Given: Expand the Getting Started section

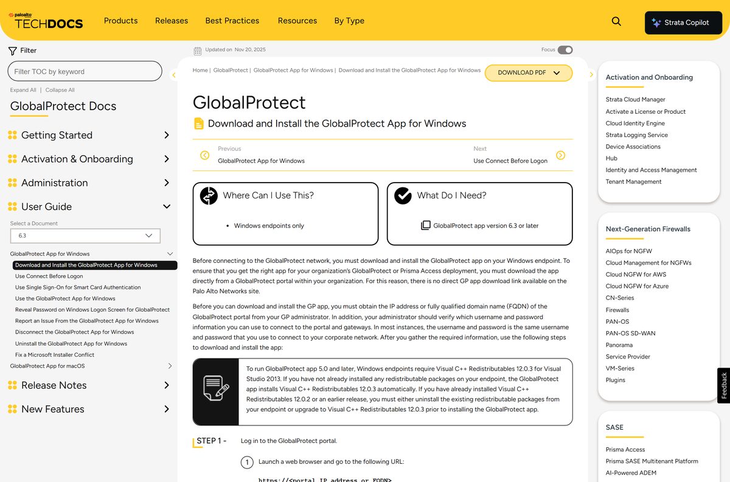Looking at the screenshot, I should click(167, 135).
